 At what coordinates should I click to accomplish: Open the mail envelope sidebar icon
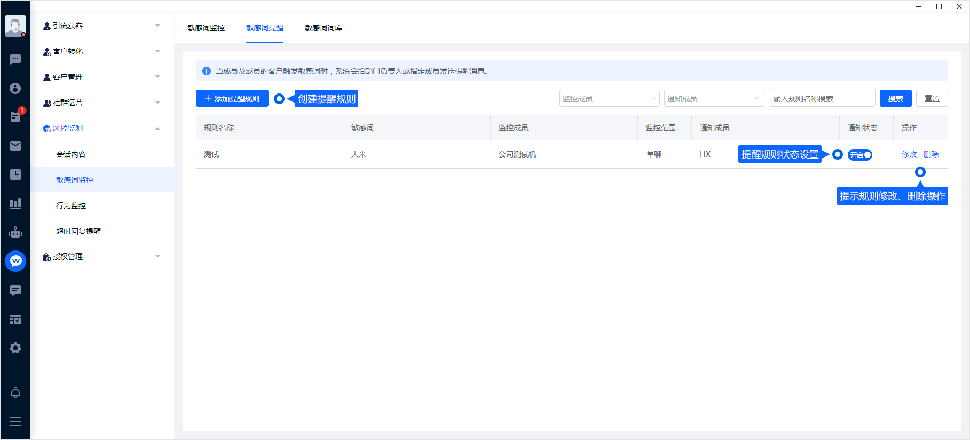(x=15, y=146)
